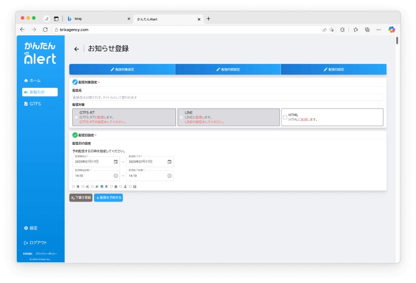Open calendar picker for end date
The width and height of the screenshot is (416, 283).
point(169,162)
